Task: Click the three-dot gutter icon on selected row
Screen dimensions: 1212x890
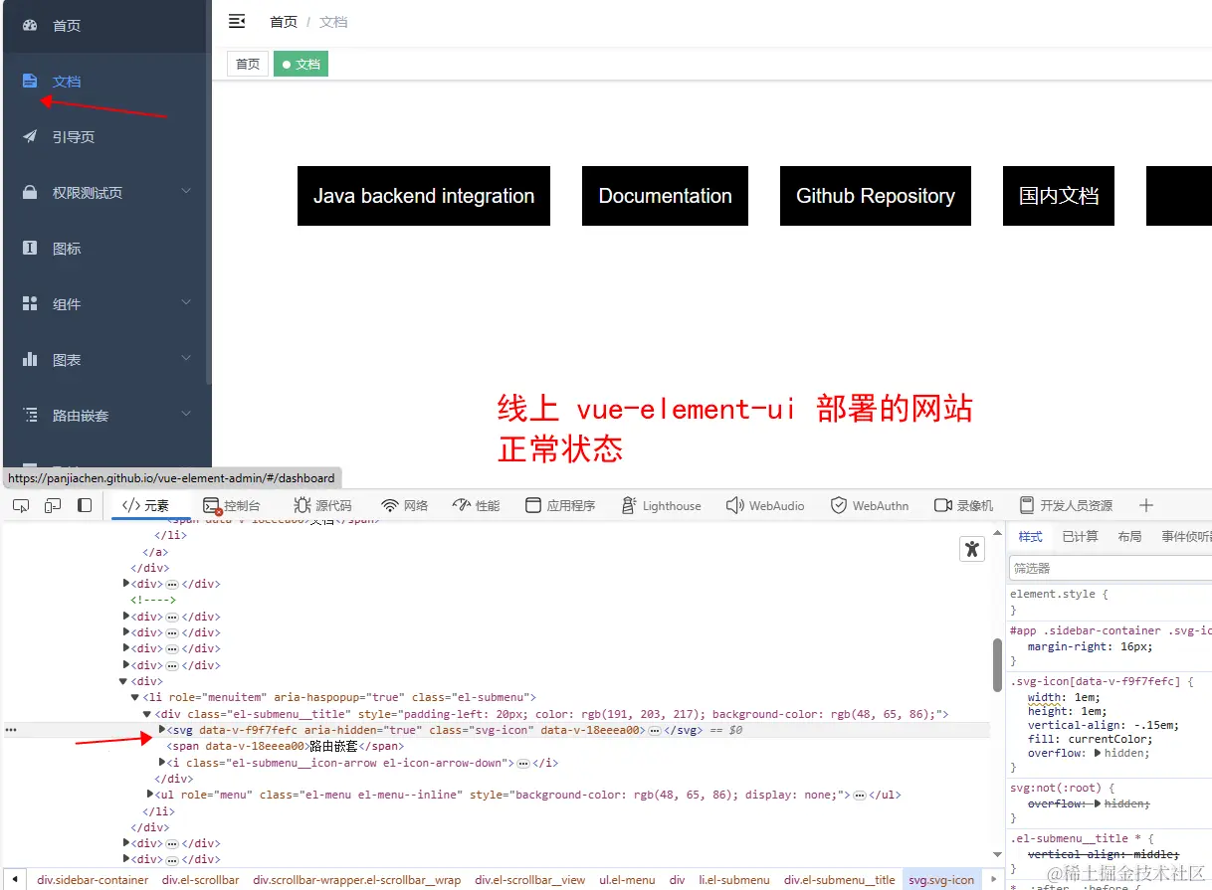Action: pyautogui.click(x=12, y=730)
